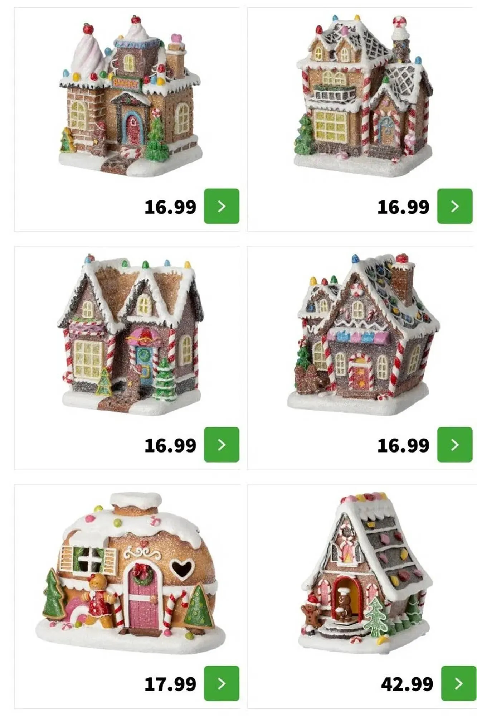Click the 16.99 price under the pink-awning house
477x716 pixels.
(x=170, y=445)
